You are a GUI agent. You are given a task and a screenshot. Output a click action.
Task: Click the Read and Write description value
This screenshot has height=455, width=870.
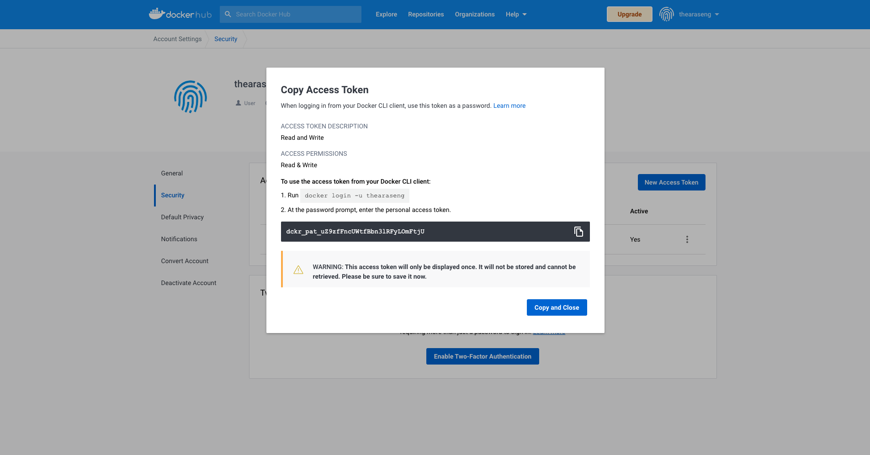click(302, 138)
